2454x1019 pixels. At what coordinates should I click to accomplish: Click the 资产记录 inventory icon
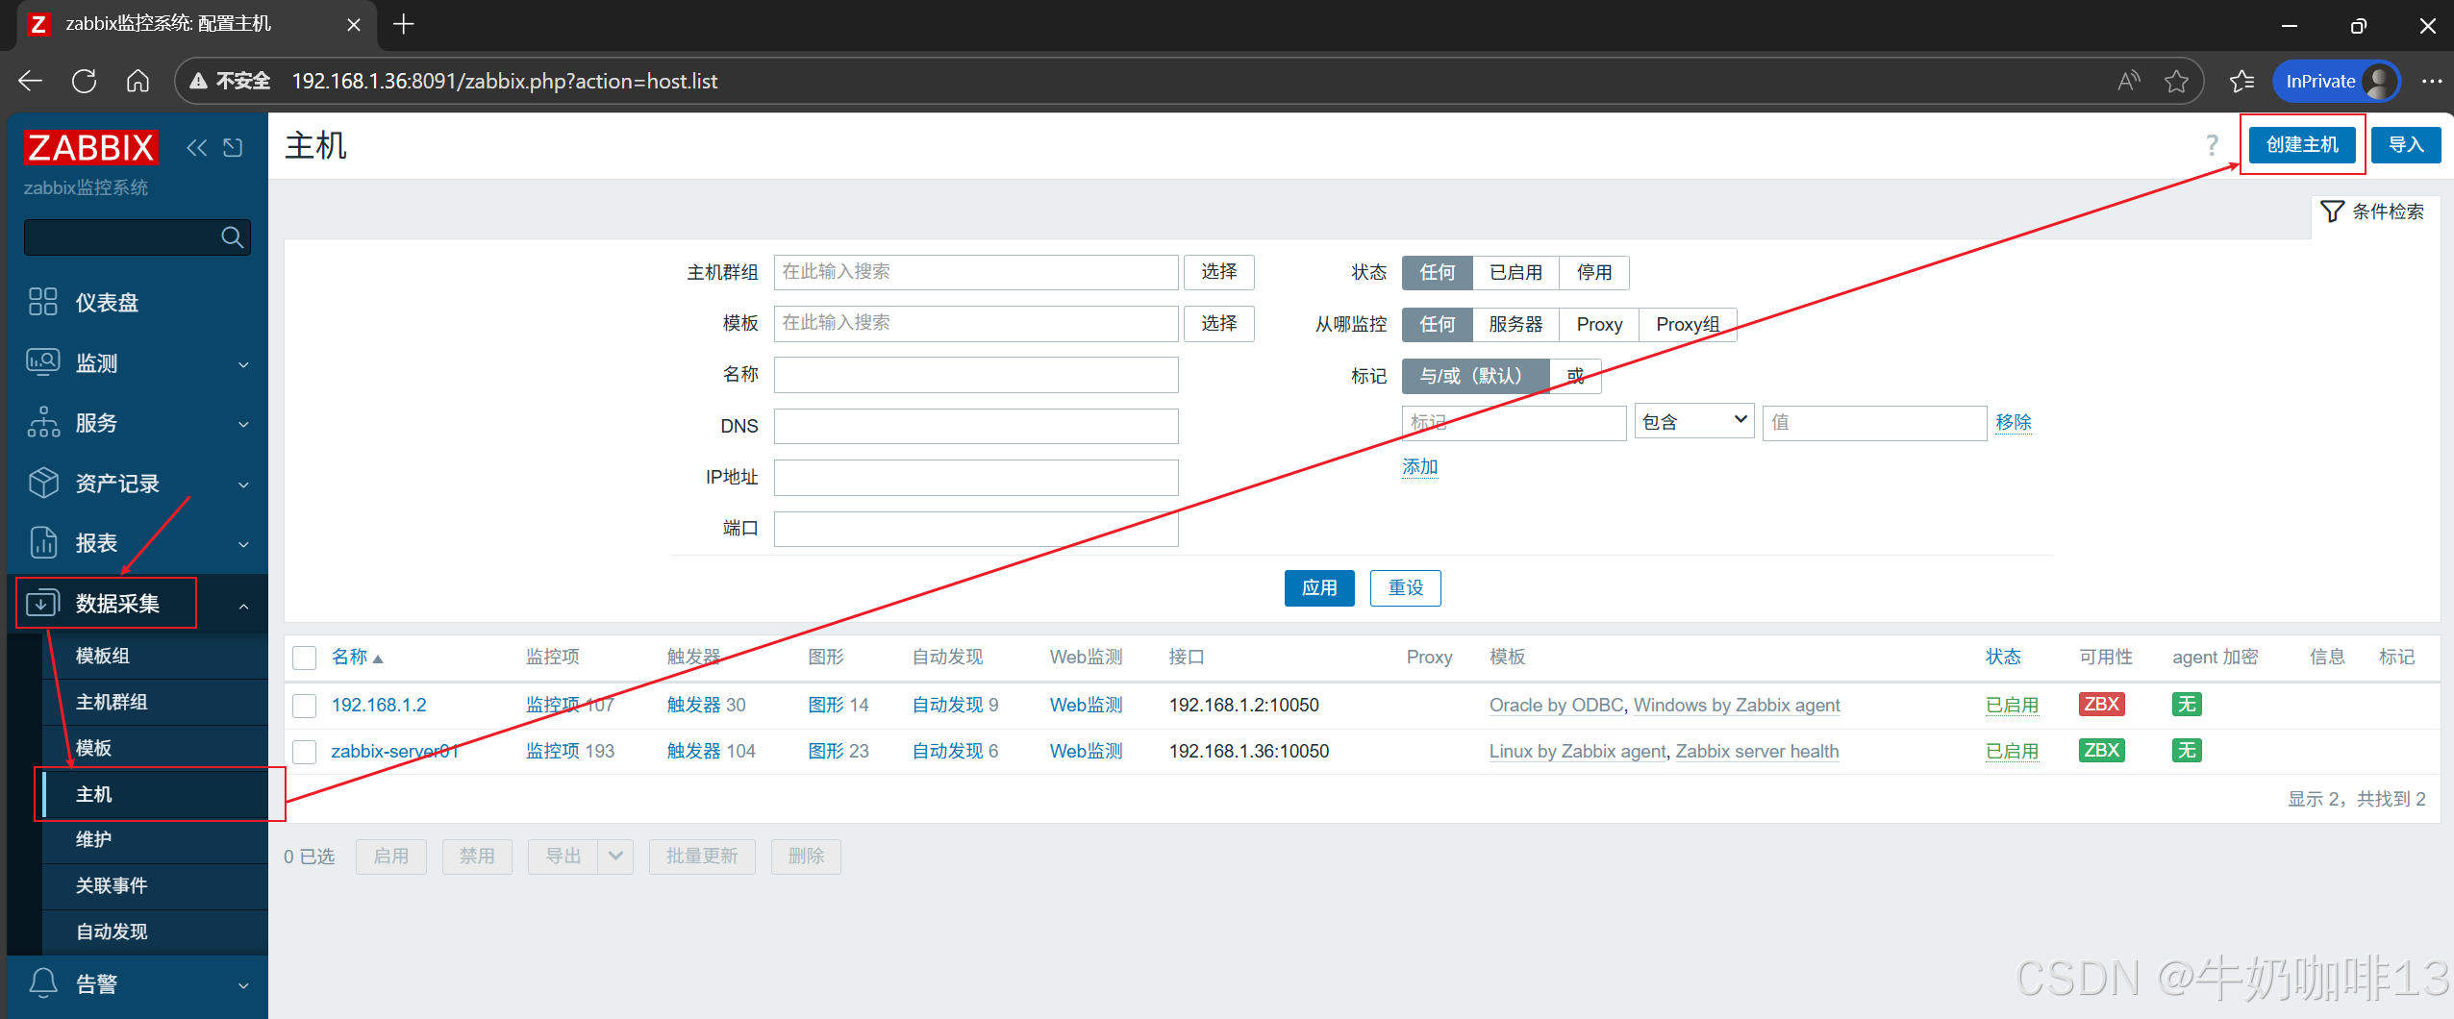(43, 483)
